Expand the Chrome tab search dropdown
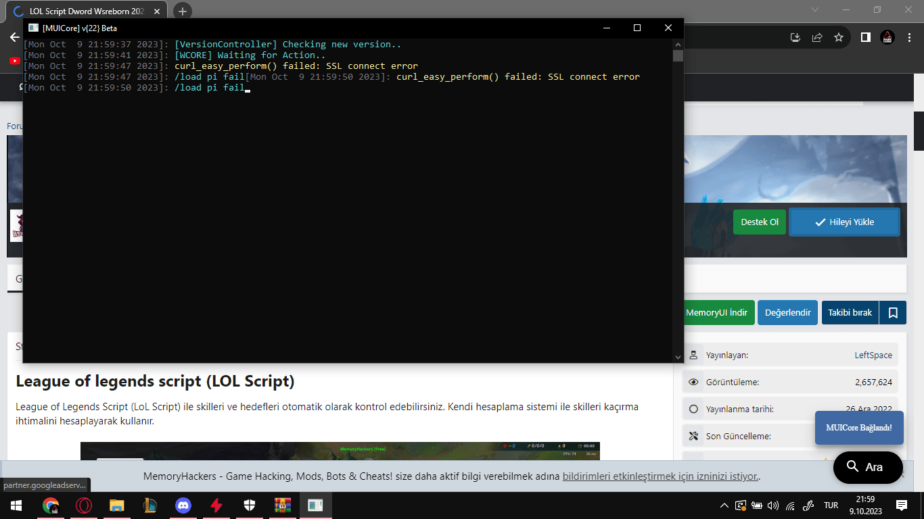 coord(815,10)
